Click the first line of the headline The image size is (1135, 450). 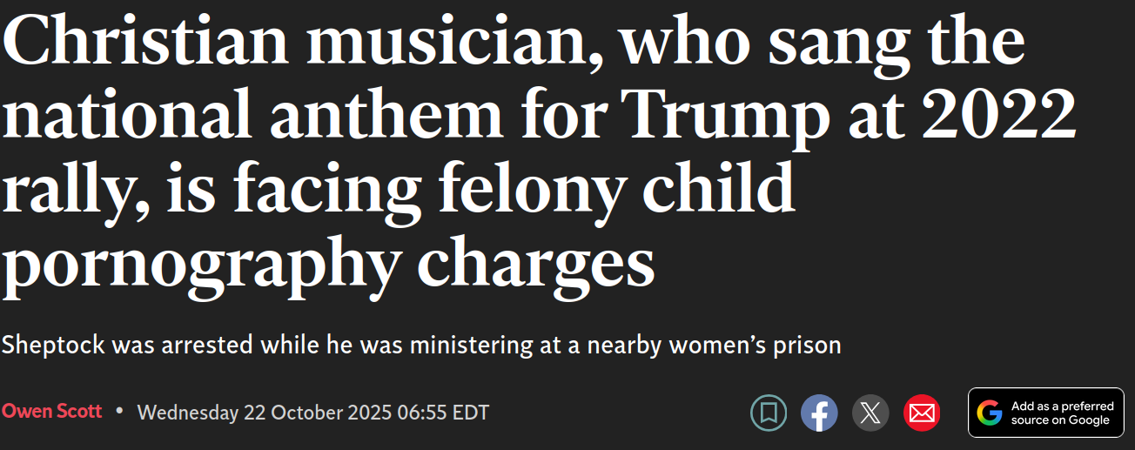514,44
